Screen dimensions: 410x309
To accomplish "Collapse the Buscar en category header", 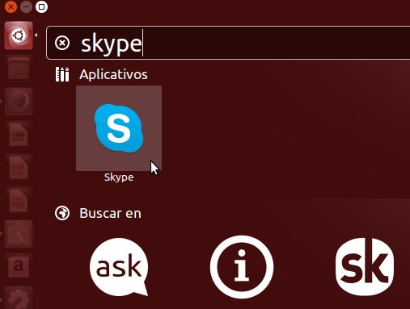I will click(x=110, y=213).
